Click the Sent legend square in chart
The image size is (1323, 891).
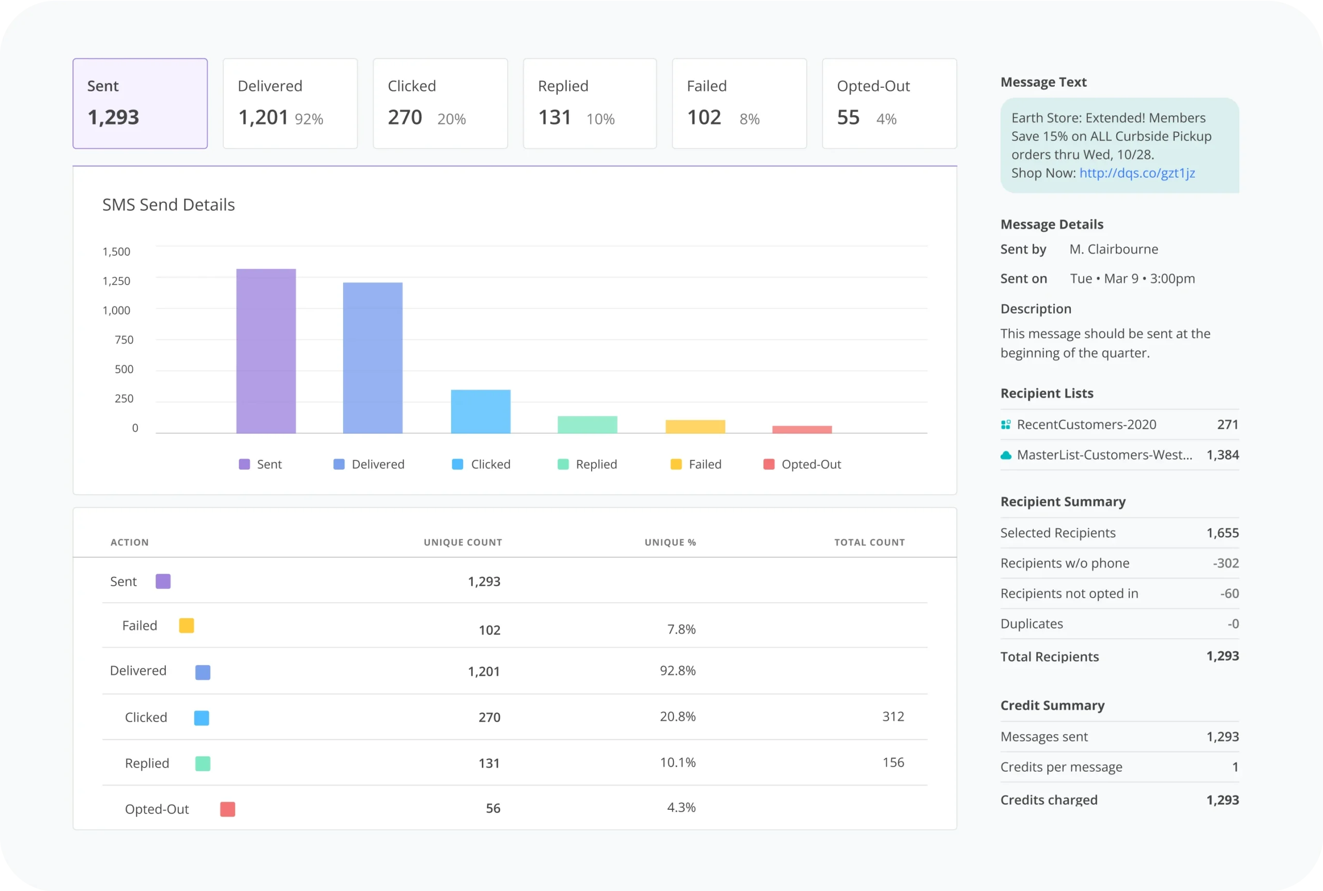pos(244,464)
